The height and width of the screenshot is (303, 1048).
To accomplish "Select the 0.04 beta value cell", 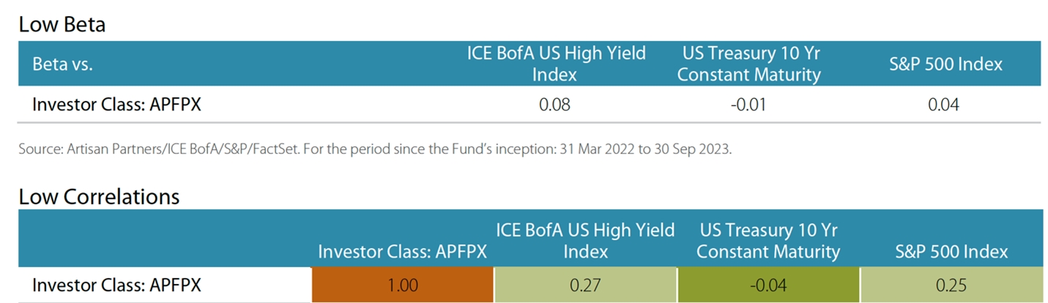I will pos(943,105).
